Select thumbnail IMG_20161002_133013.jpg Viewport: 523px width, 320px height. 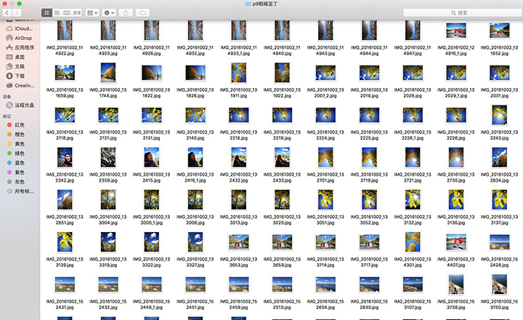(238, 200)
